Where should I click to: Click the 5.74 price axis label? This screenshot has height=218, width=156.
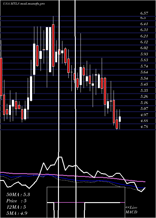tap(144, 66)
